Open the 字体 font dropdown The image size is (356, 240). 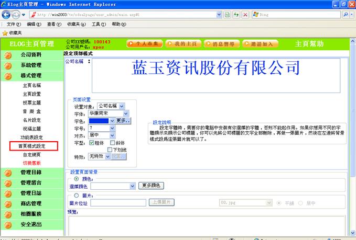(x=125, y=113)
